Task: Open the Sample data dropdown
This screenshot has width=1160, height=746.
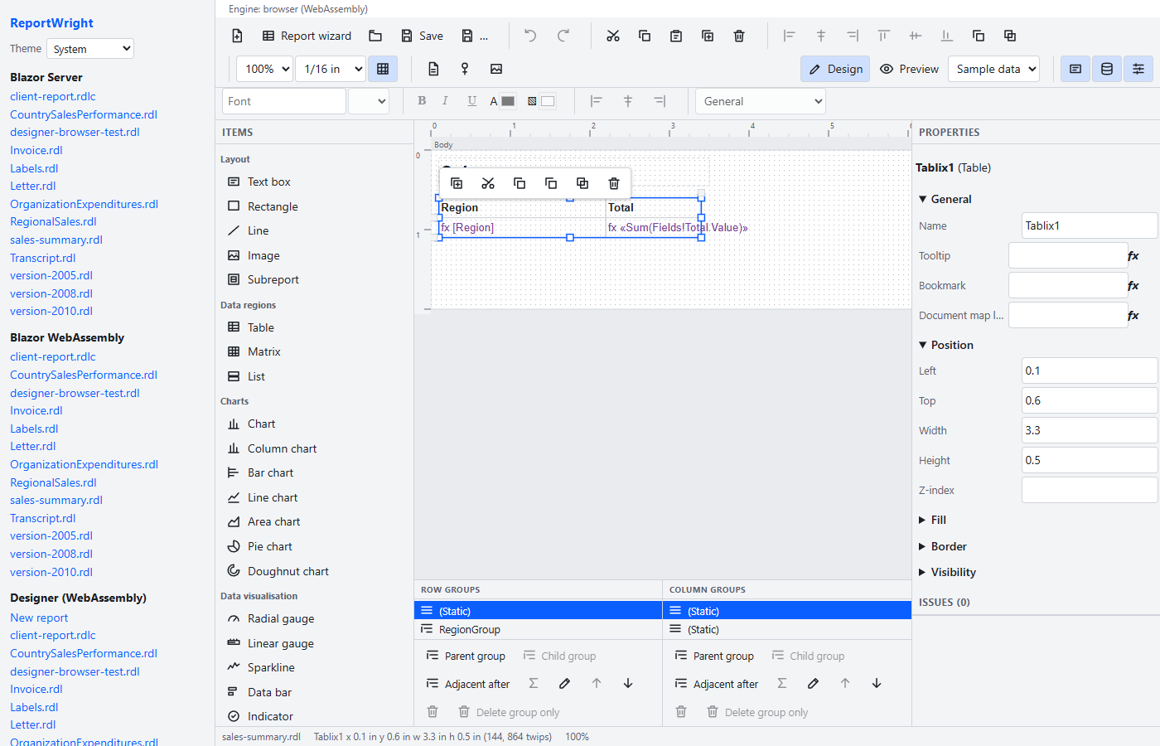Action: coord(994,69)
